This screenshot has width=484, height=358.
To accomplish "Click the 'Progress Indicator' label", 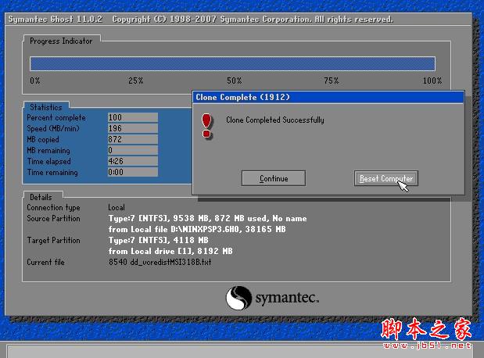I will (61, 41).
